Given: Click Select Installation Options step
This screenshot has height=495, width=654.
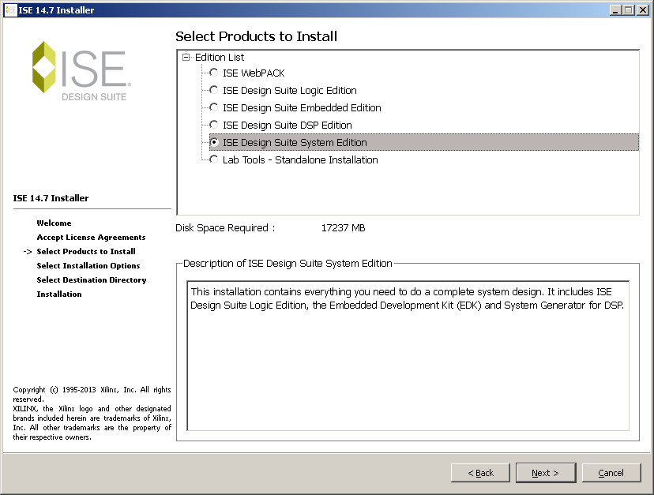Looking at the screenshot, I should (88, 265).
